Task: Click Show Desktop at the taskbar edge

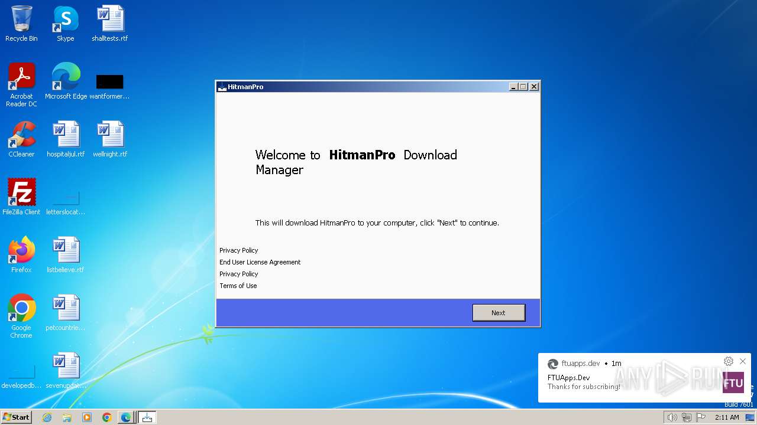Action: point(750,417)
